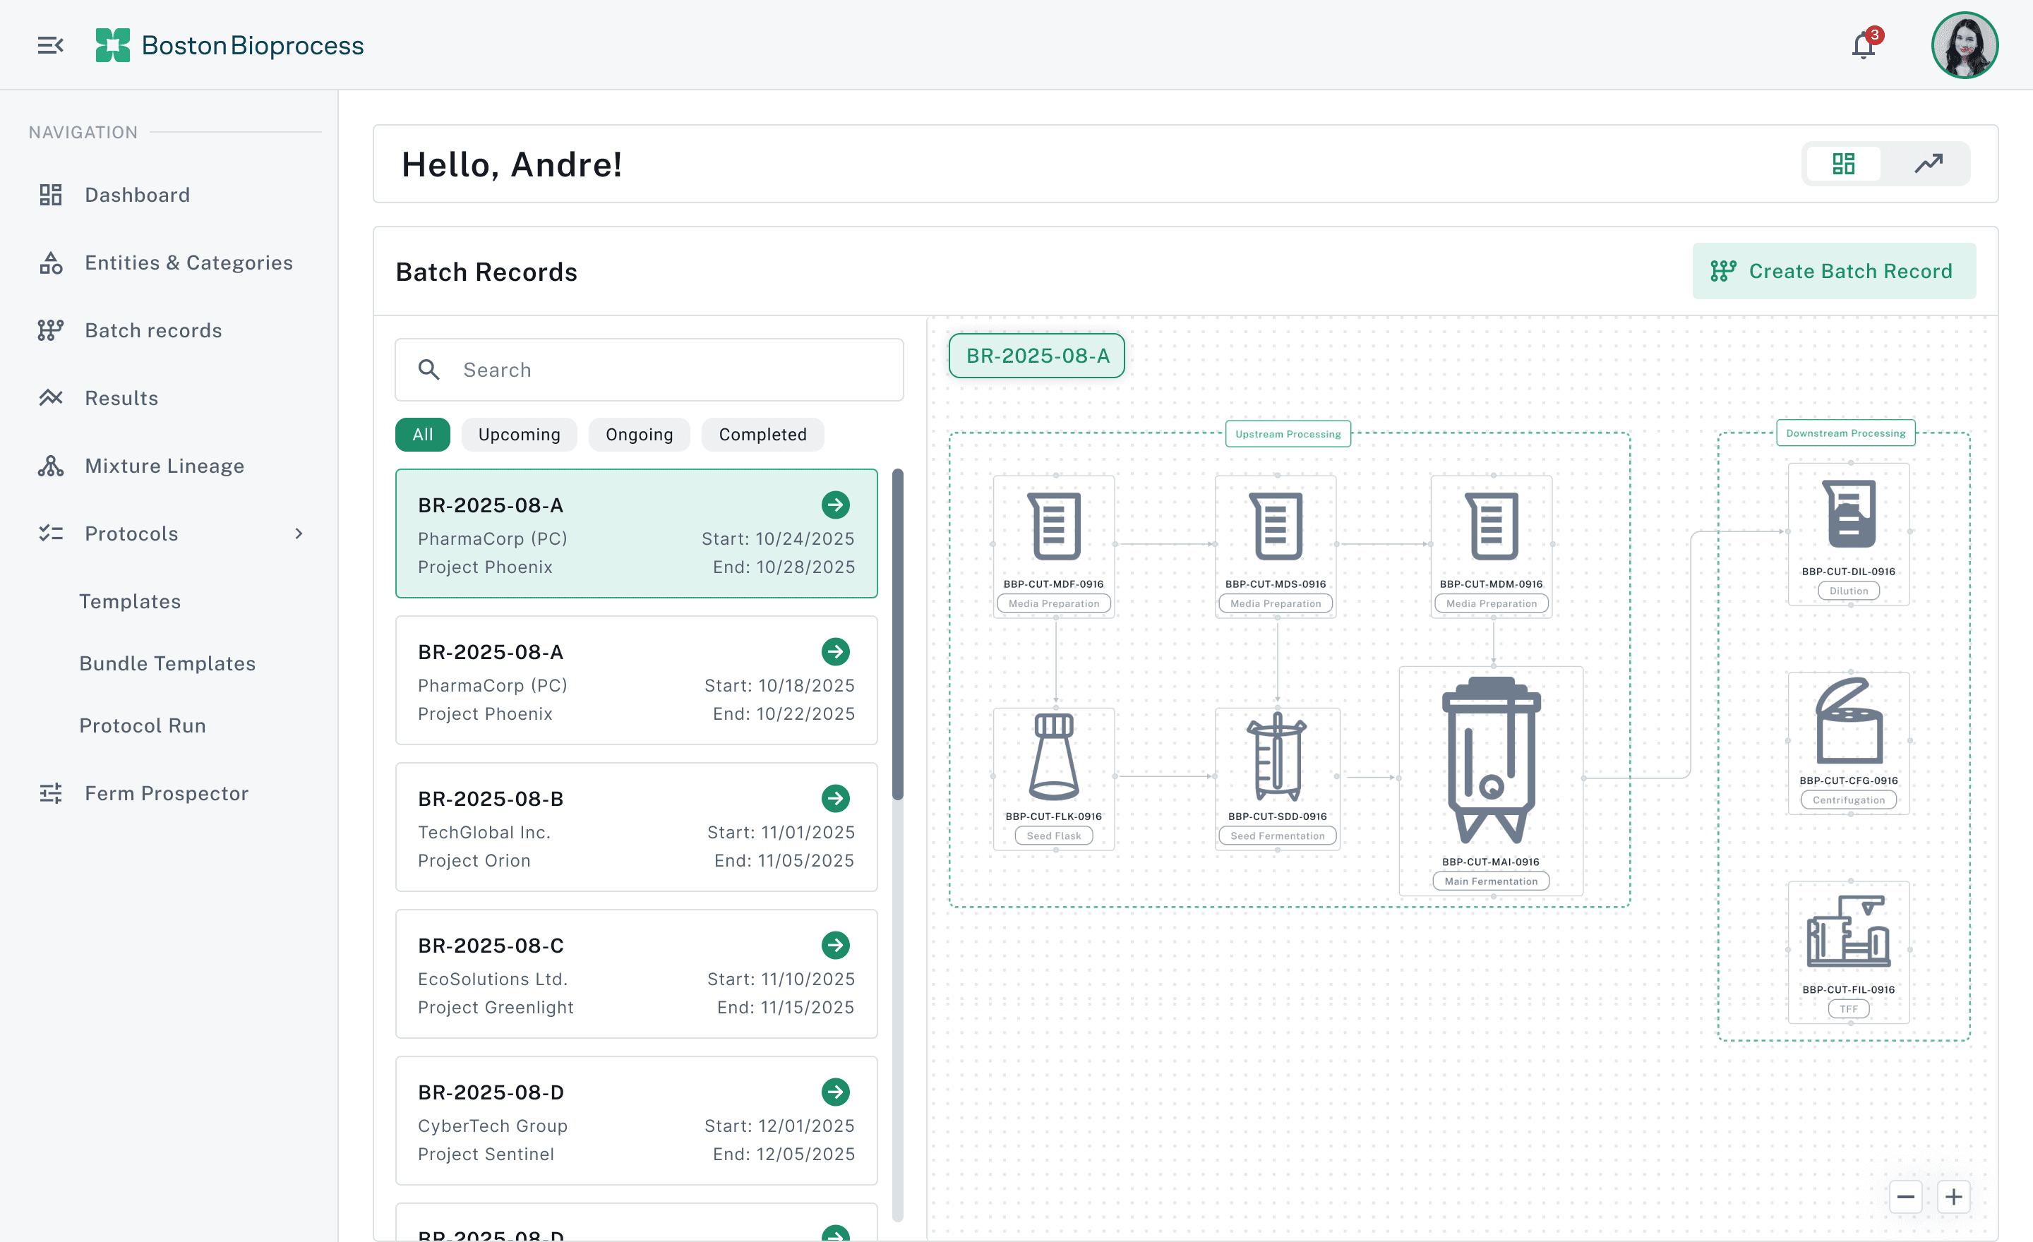This screenshot has width=2033, height=1242.
Task: Click the Centrifugation node icon
Action: click(1848, 722)
